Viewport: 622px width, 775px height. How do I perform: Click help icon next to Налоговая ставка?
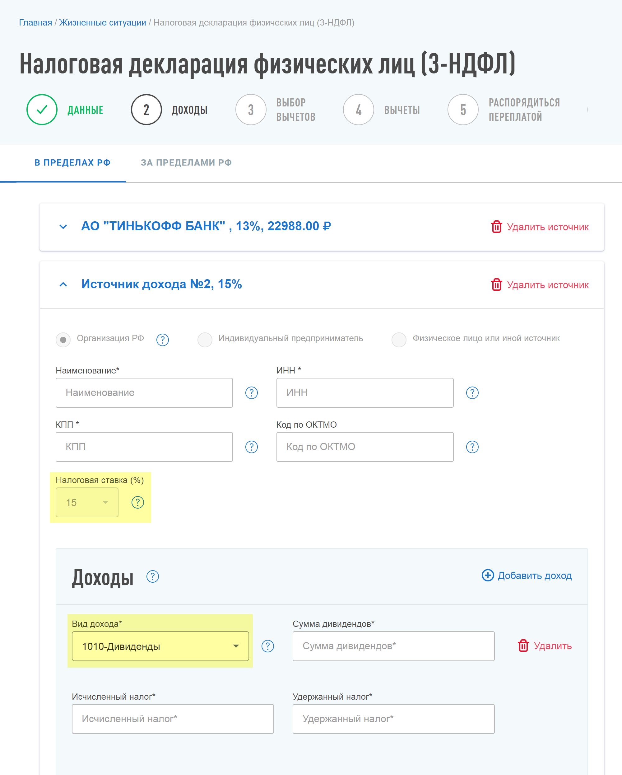pos(138,502)
